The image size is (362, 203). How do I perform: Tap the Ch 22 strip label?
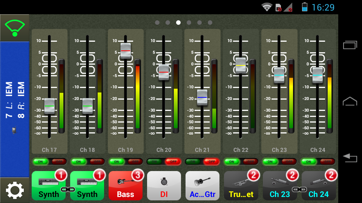241,150
